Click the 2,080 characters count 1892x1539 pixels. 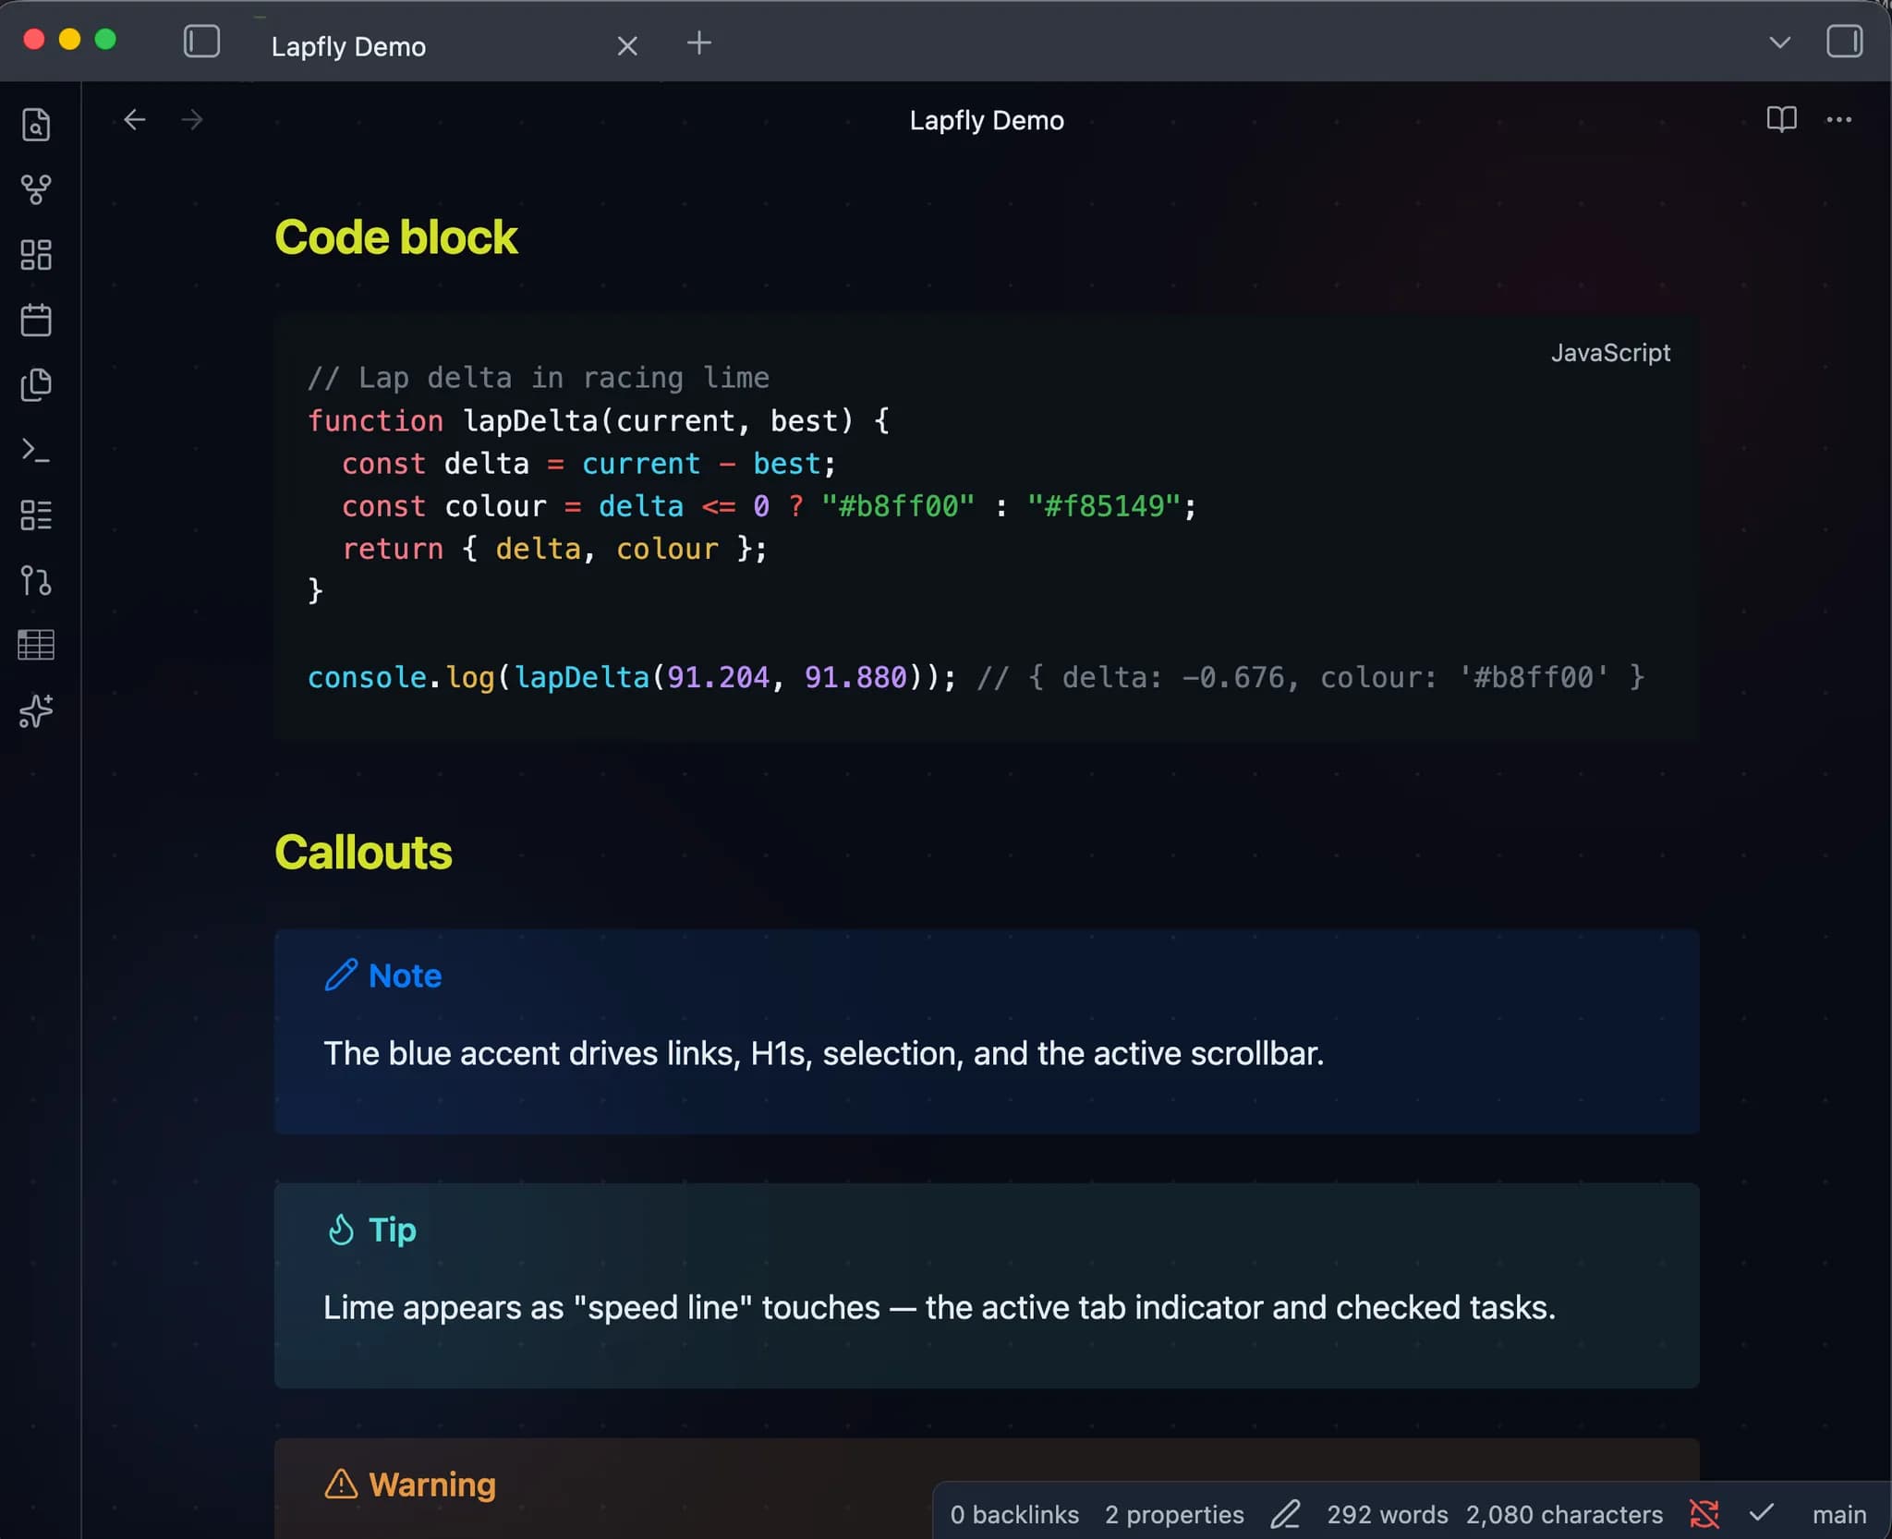coord(1564,1515)
